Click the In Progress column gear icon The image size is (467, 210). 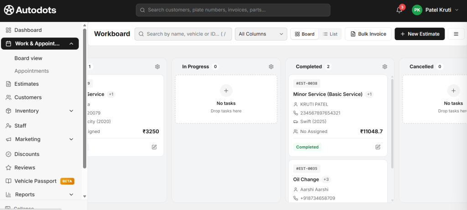pyautogui.click(x=271, y=67)
